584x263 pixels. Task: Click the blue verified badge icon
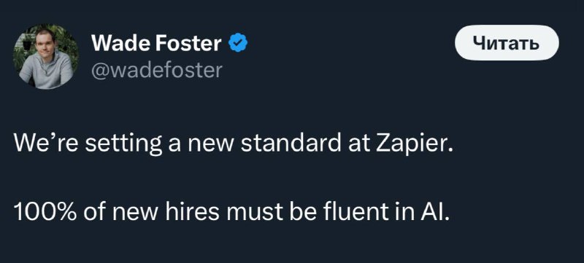pyautogui.click(x=239, y=44)
